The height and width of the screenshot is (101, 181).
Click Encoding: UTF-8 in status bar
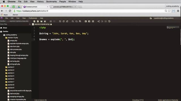(138, 100)
